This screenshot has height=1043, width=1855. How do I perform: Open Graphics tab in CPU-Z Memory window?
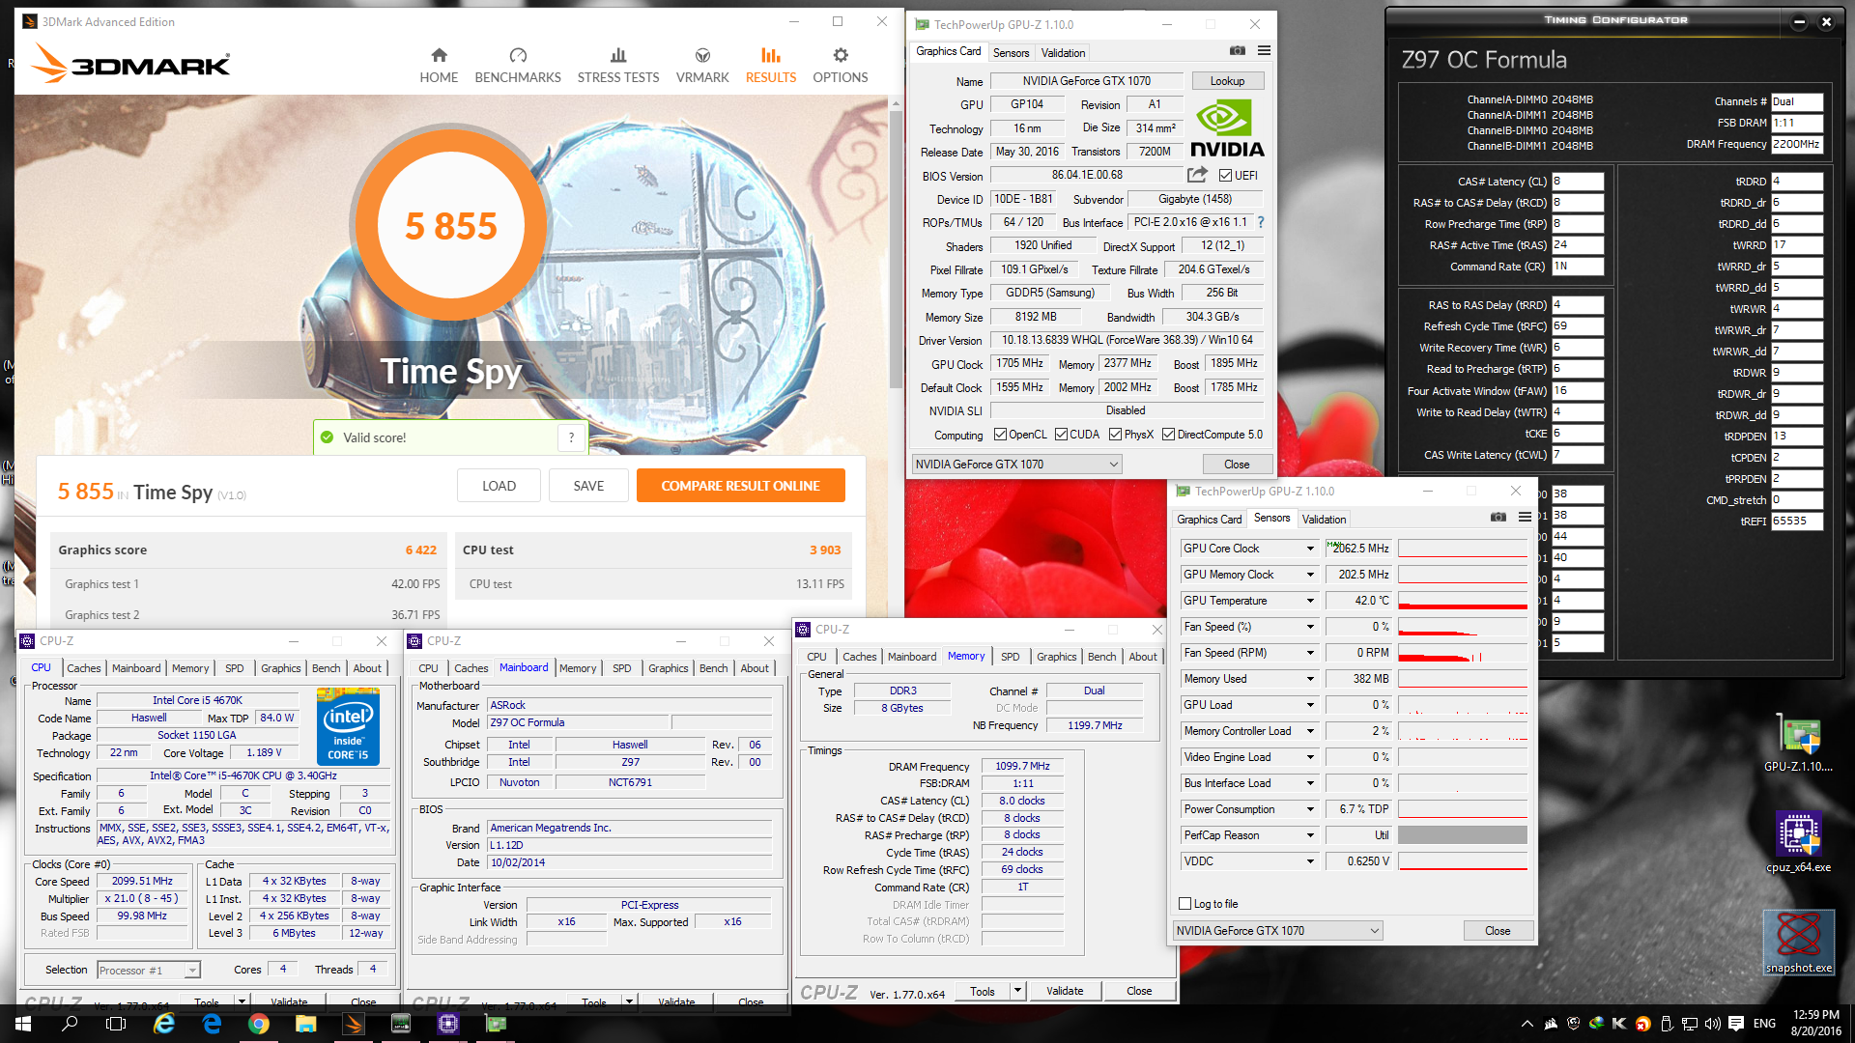point(1056,657)
